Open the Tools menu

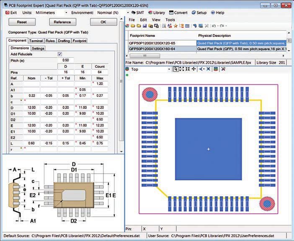click(x=170, y=20)
